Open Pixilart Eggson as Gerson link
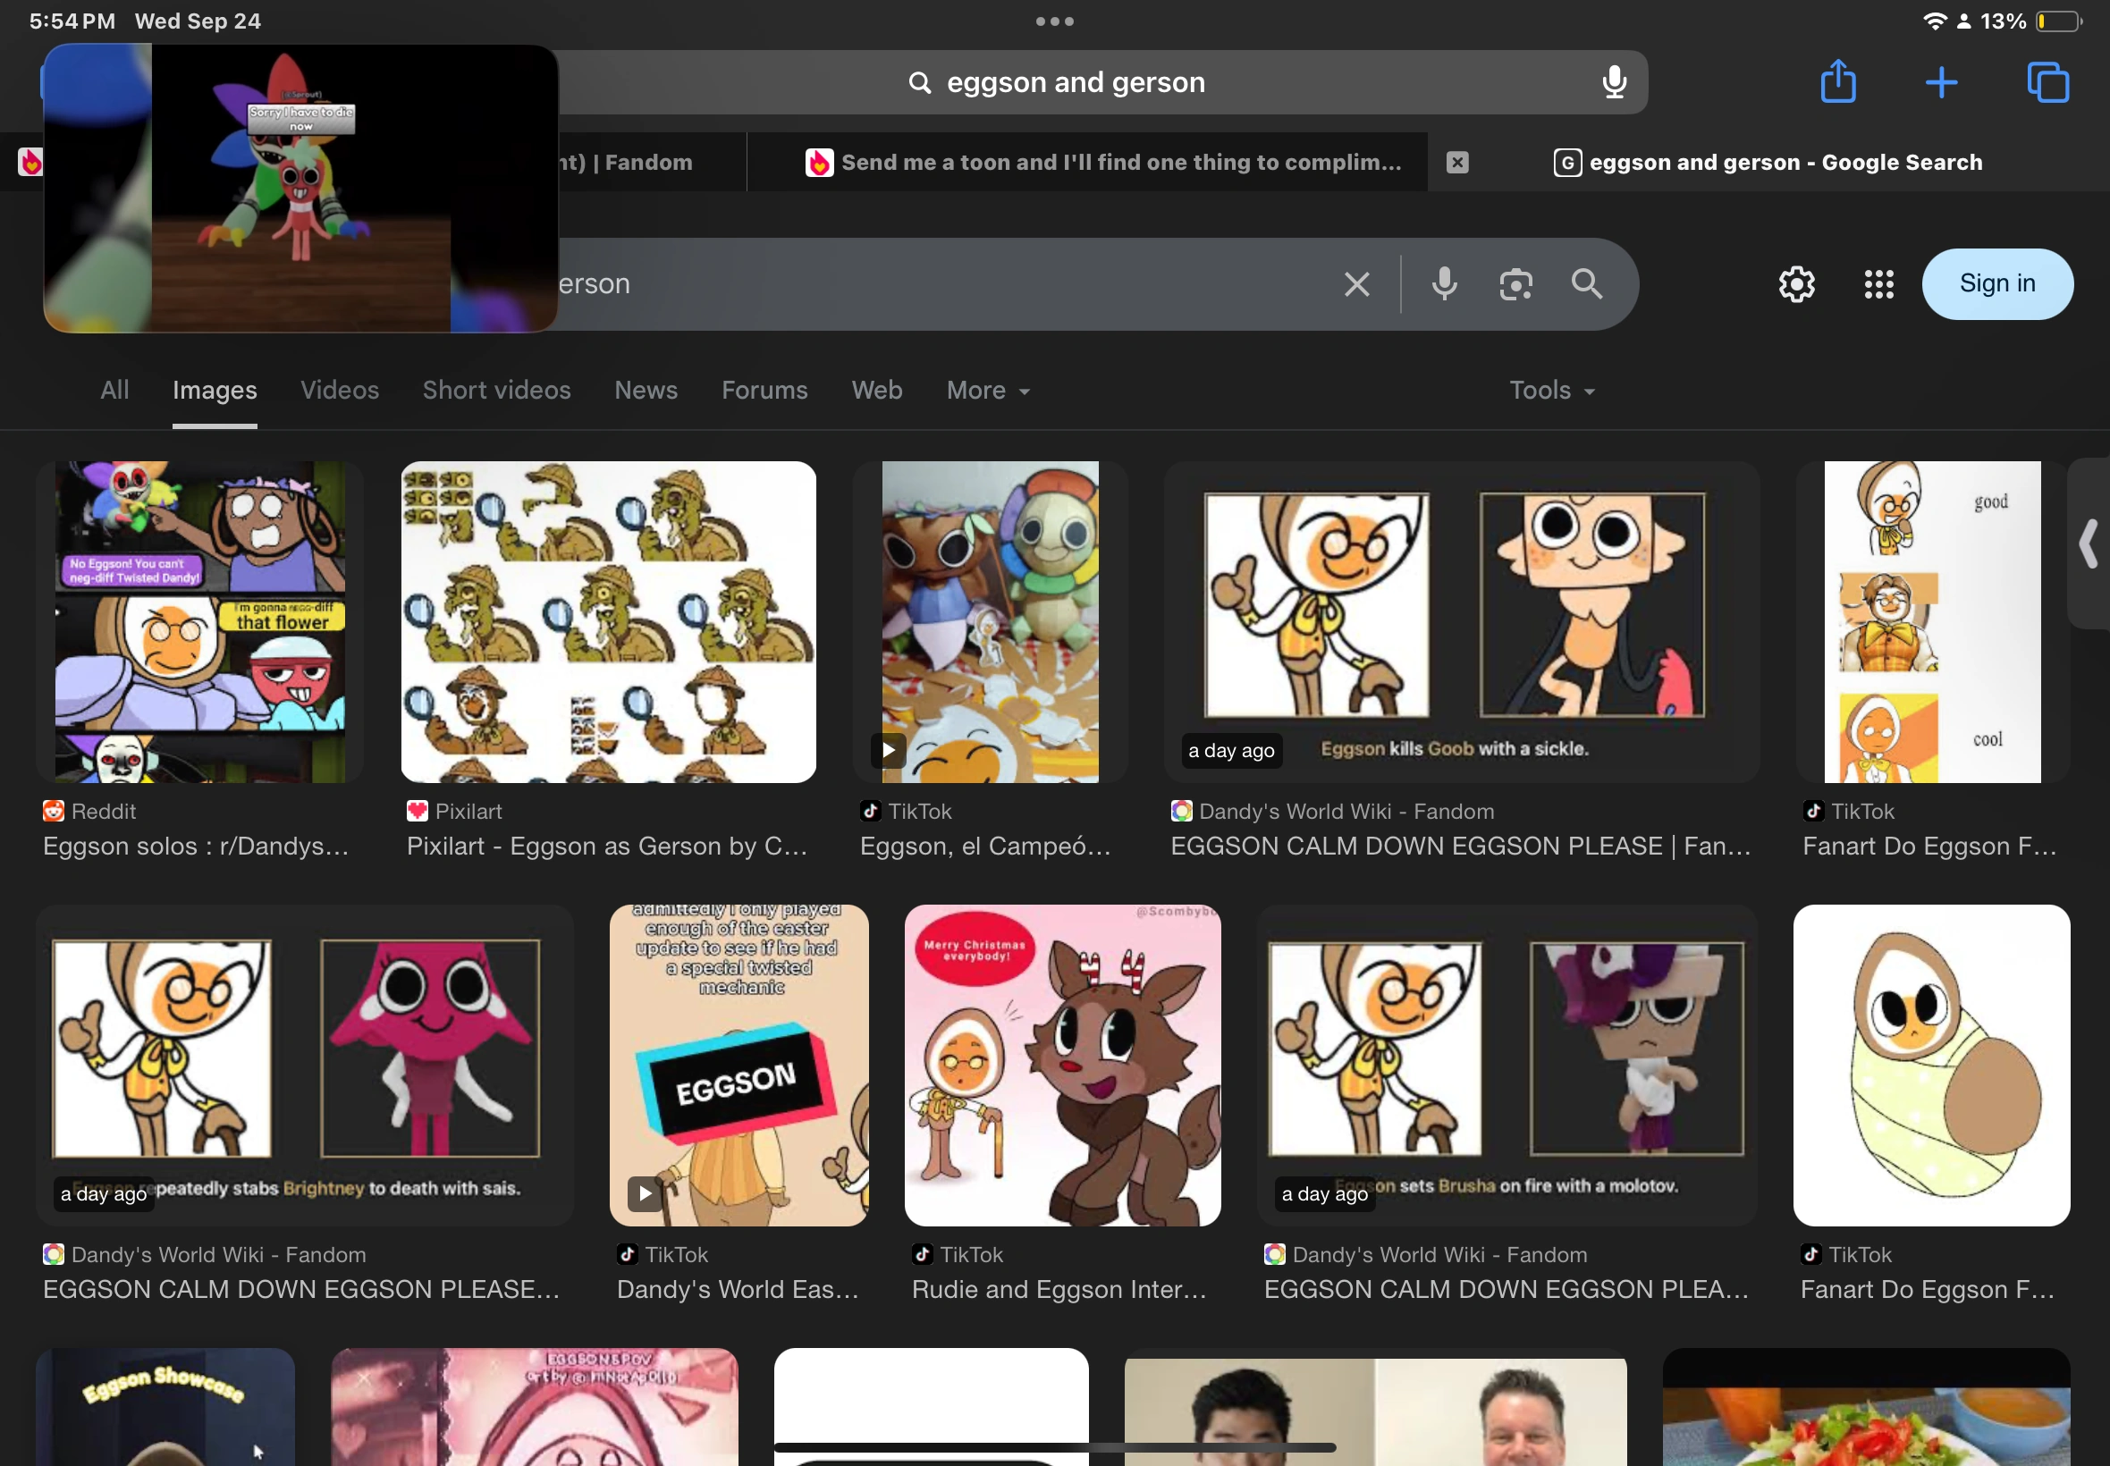The width and height of the screenshot is (2110, 1466). click(x=607, y=846)
